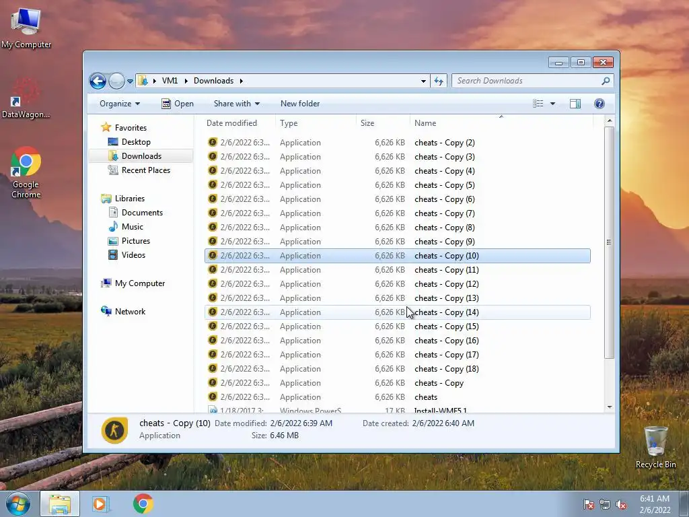Select the original cheats file name
Viewport: 689px width, 517px height.
[x=426, y=397]
